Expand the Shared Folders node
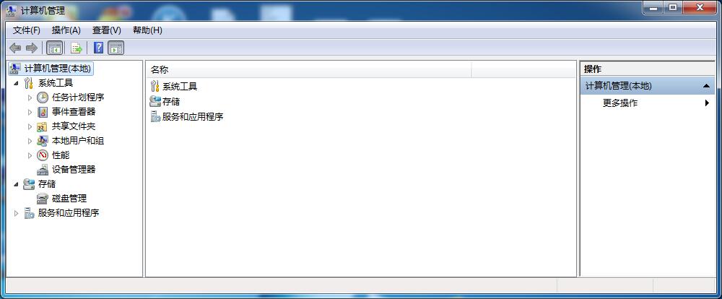The image size is (722, 299). coord(30,126)
